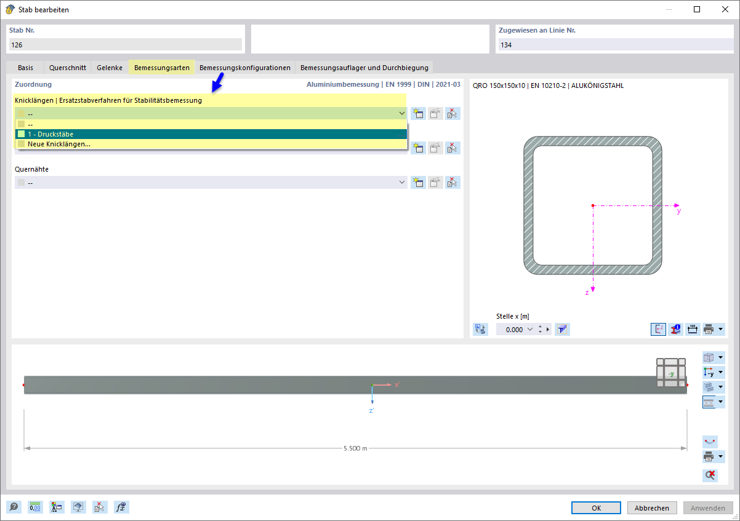Pick Quernähte with the row's select icon
The width and height of the screenshot is (740, 521).
click(x=453, y=182)
